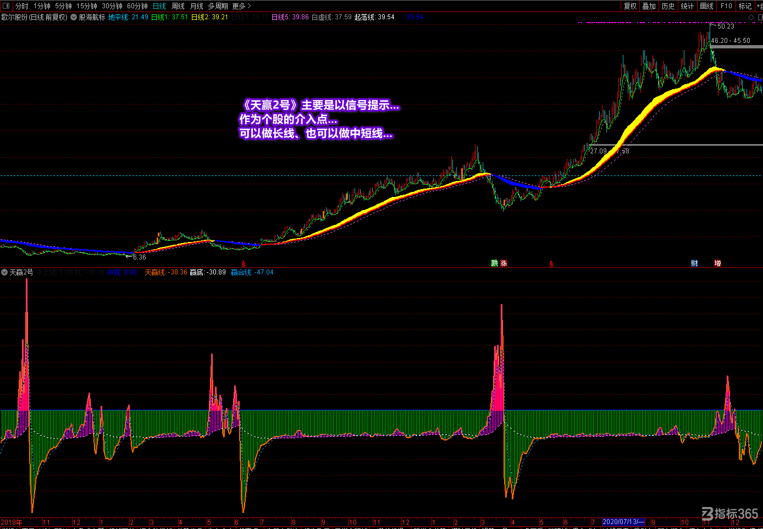Select the 1分钟 period
This screenshot has height=529, width=763.
(42, 6)
